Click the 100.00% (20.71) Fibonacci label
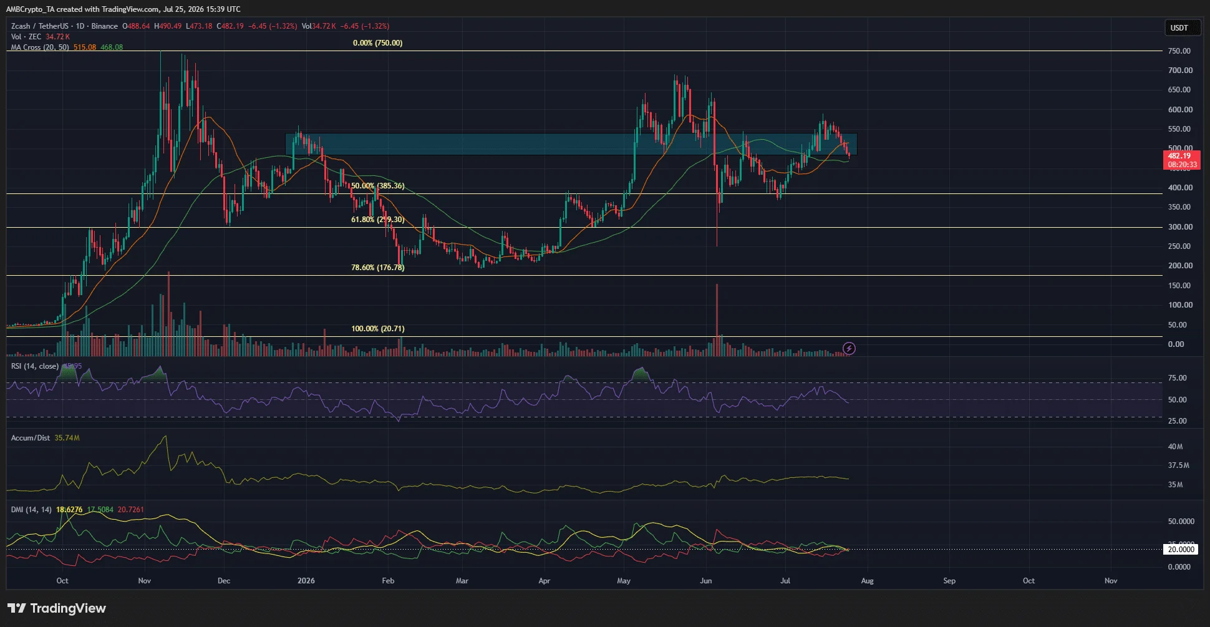Screen dimensions: 1210x627 (x=377, y=329)
